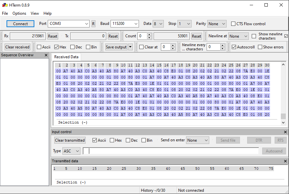Click the RTS button

[280, 140]
